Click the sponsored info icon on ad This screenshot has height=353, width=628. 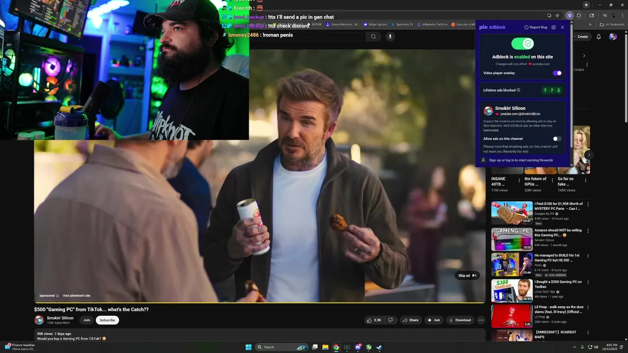57,296
